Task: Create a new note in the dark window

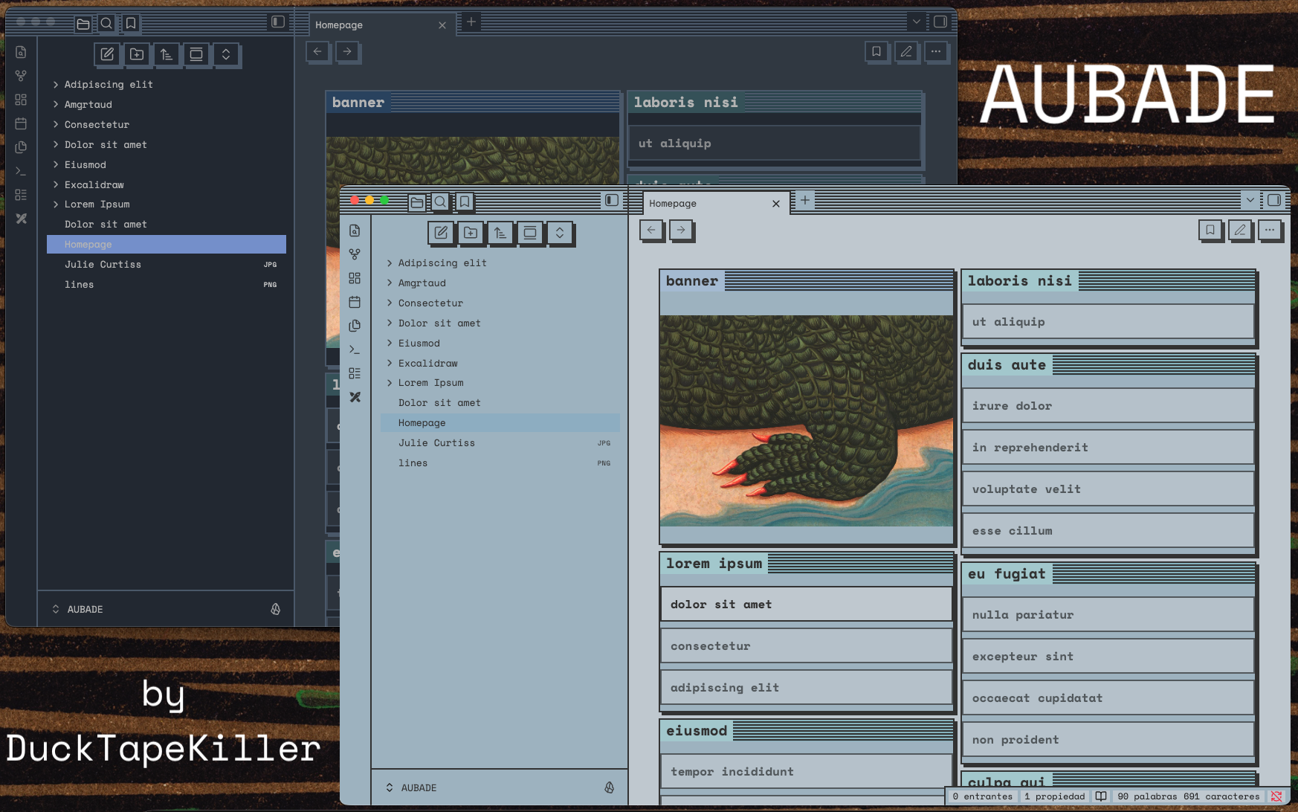Action: pyautogui.click(x=107, y=54)
